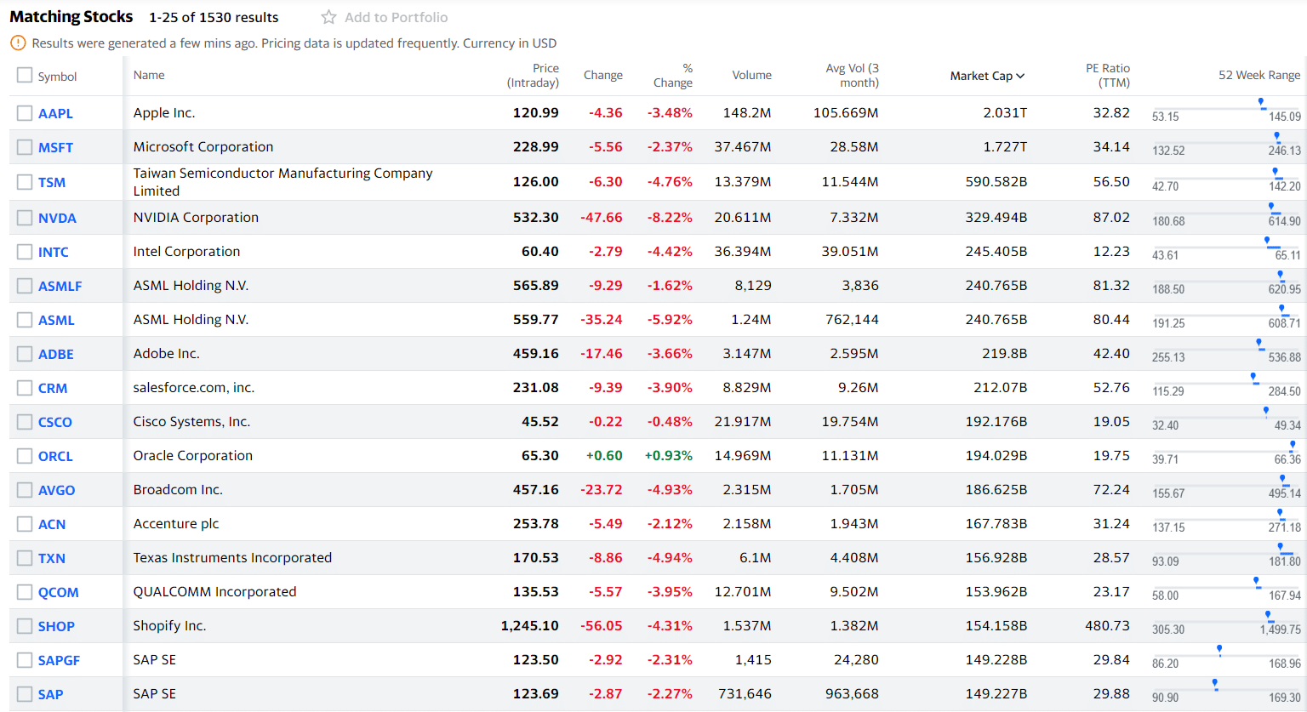Viewport: 1307px width, 712px height.
Task: Open the SAPGF ticker link
Action: pyautogui.click(x=59, y=660)
